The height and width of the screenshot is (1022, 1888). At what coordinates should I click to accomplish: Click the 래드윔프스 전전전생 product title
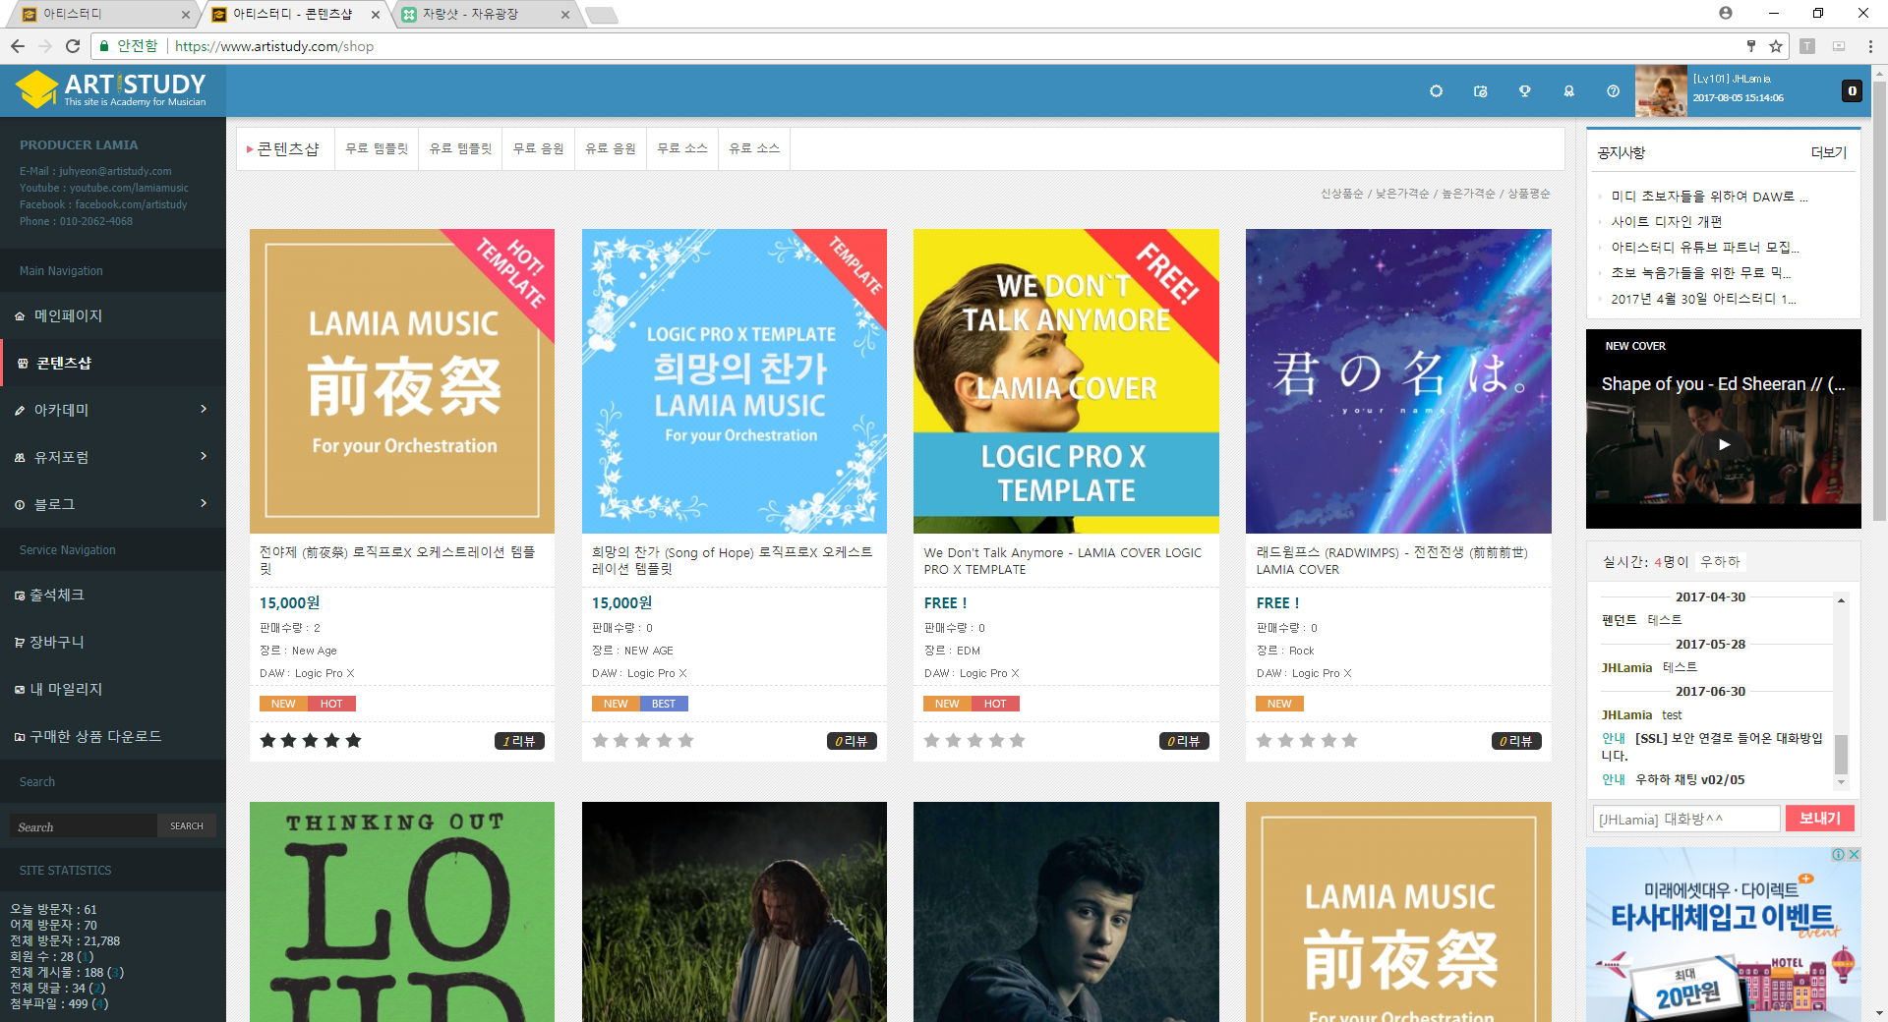(x=1392, y=560)
